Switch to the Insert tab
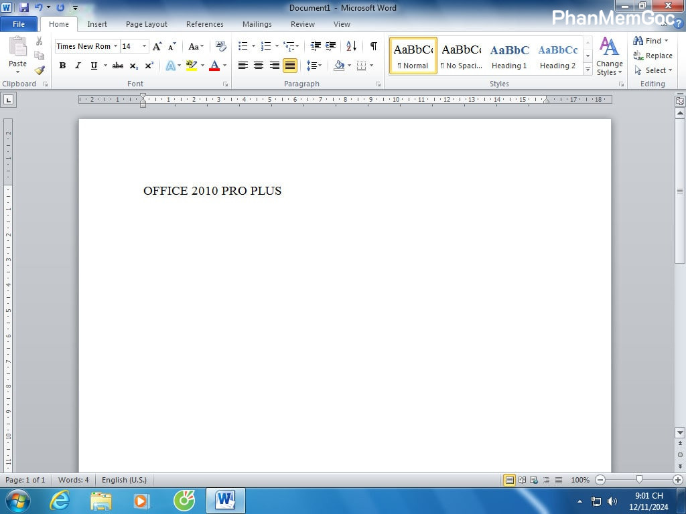686x514 pixels. tap(97, 24)
